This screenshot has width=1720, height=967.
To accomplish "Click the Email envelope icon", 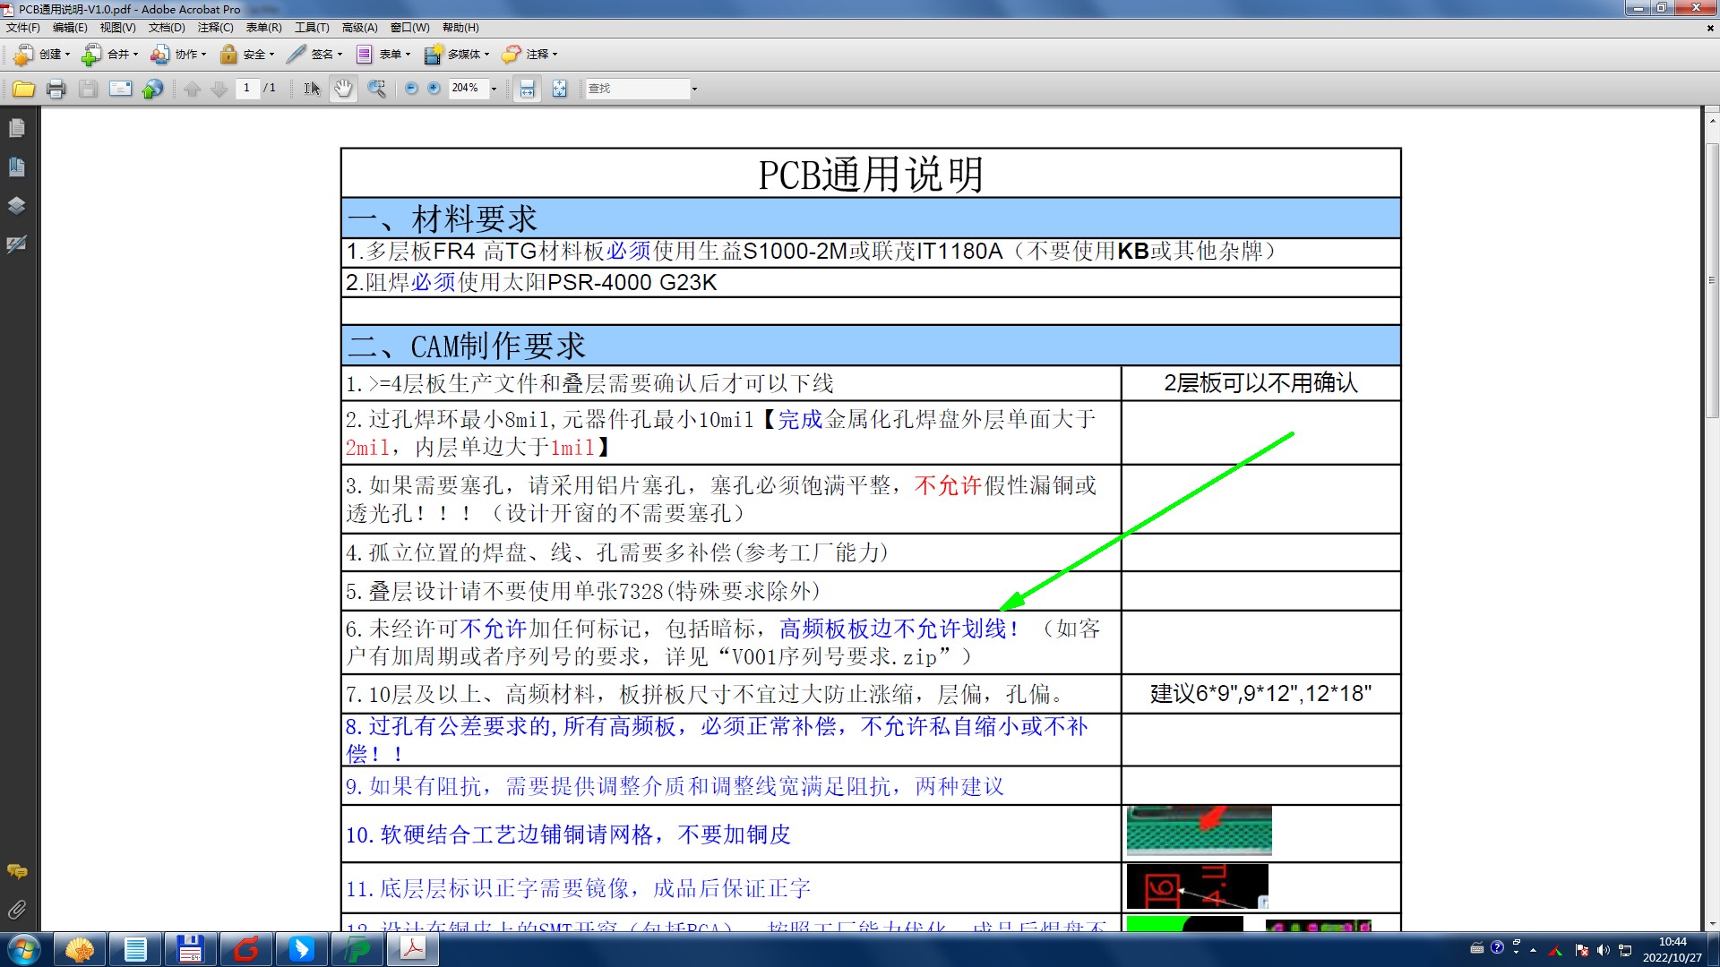I will [x=120, y=89].
